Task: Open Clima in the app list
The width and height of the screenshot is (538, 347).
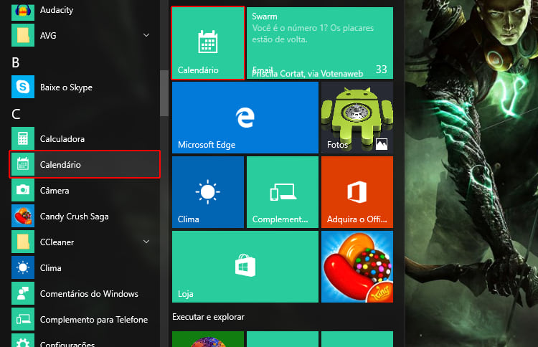Action: pos(85,268)
